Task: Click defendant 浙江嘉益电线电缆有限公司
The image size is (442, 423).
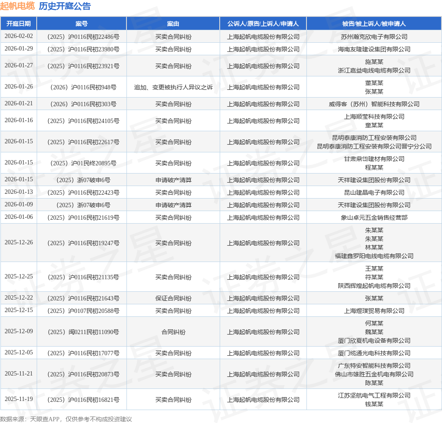Action: click(x=374, y=70)
